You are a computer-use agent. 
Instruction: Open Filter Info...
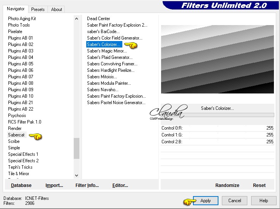click(x=87, y=185)
